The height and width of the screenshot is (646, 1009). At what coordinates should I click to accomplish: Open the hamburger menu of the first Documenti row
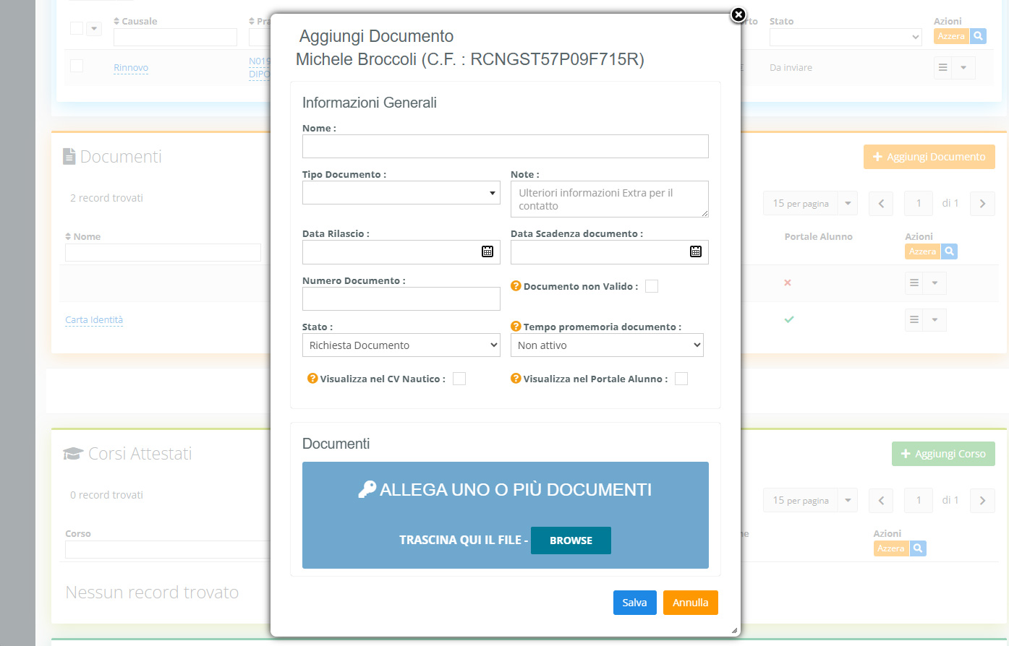pos(914,283)
